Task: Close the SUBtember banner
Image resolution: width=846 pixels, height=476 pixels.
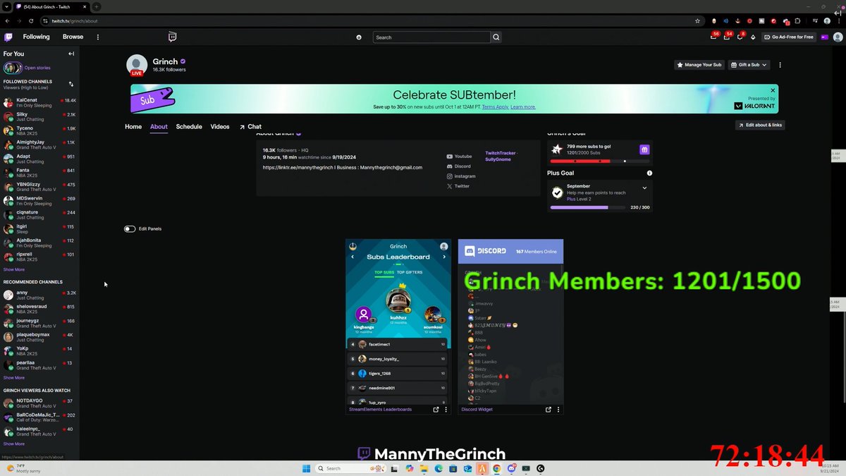Action: pyautogui.click(x=773, y=90)
